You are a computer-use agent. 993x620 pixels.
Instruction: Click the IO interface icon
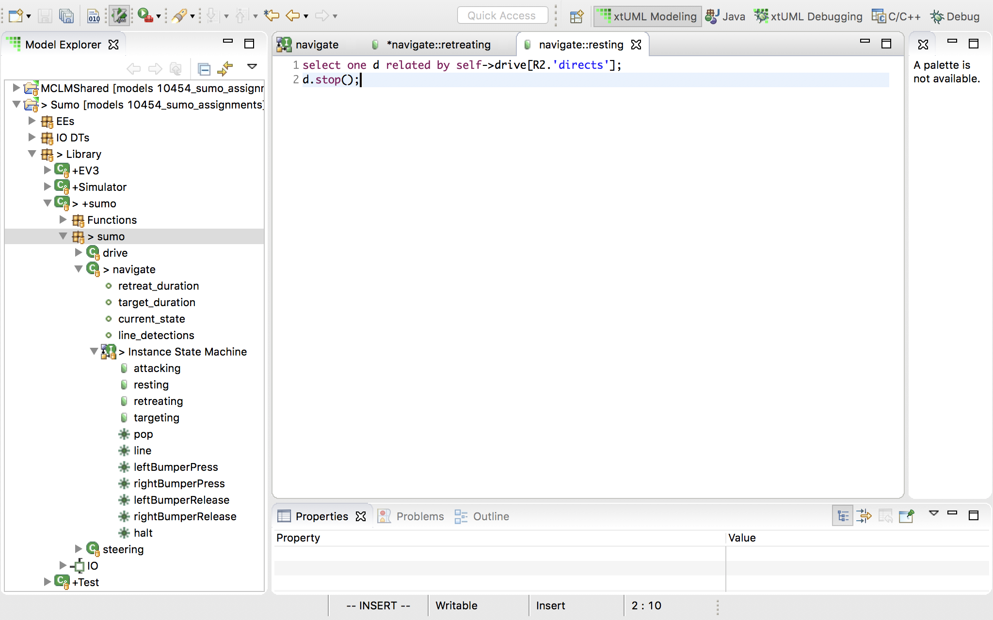tap(78, 565)
